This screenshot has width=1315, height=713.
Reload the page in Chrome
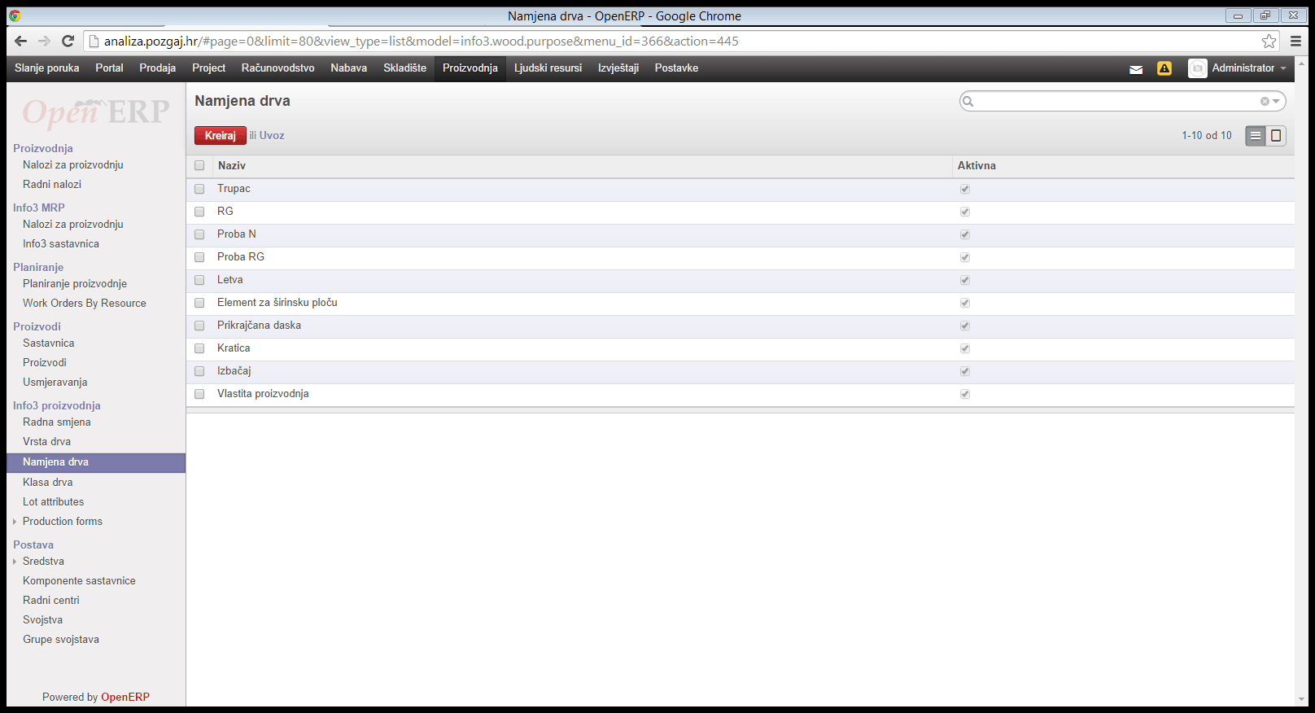(x=68, y=42)
